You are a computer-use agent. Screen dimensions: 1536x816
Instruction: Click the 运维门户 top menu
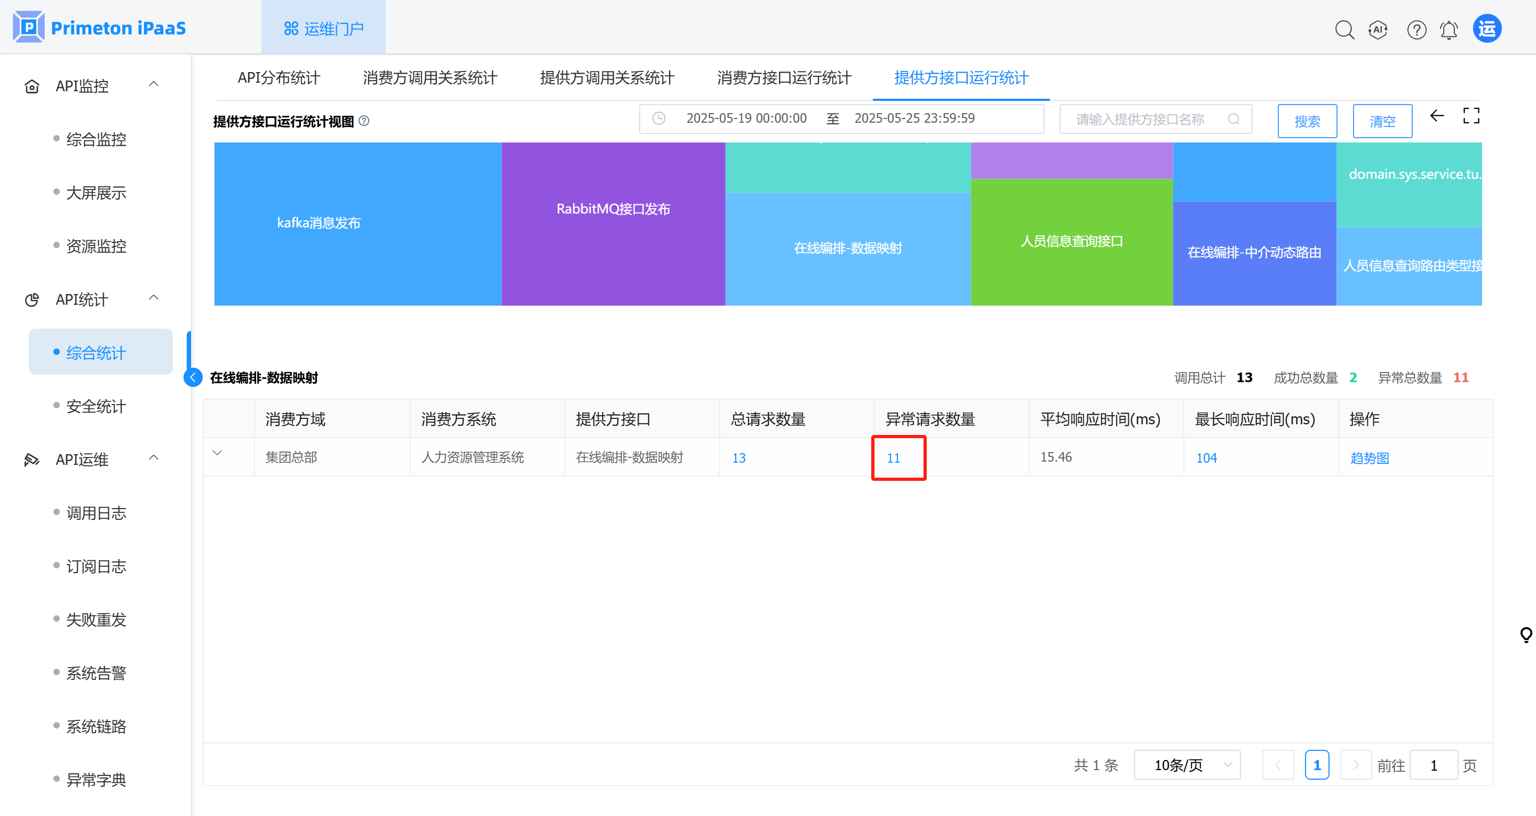[324, 28]
